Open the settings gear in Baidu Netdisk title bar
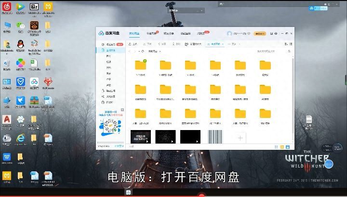This screenshot has width=347, height=197. (x=276, y=34)
